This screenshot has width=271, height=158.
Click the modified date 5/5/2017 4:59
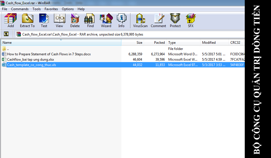[x=214, y=60]
